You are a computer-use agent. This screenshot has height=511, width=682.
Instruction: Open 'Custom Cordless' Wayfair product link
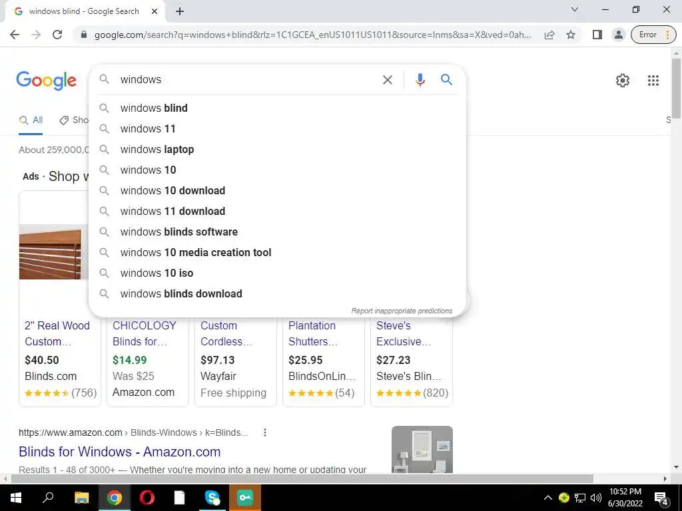tap(226, 333)
